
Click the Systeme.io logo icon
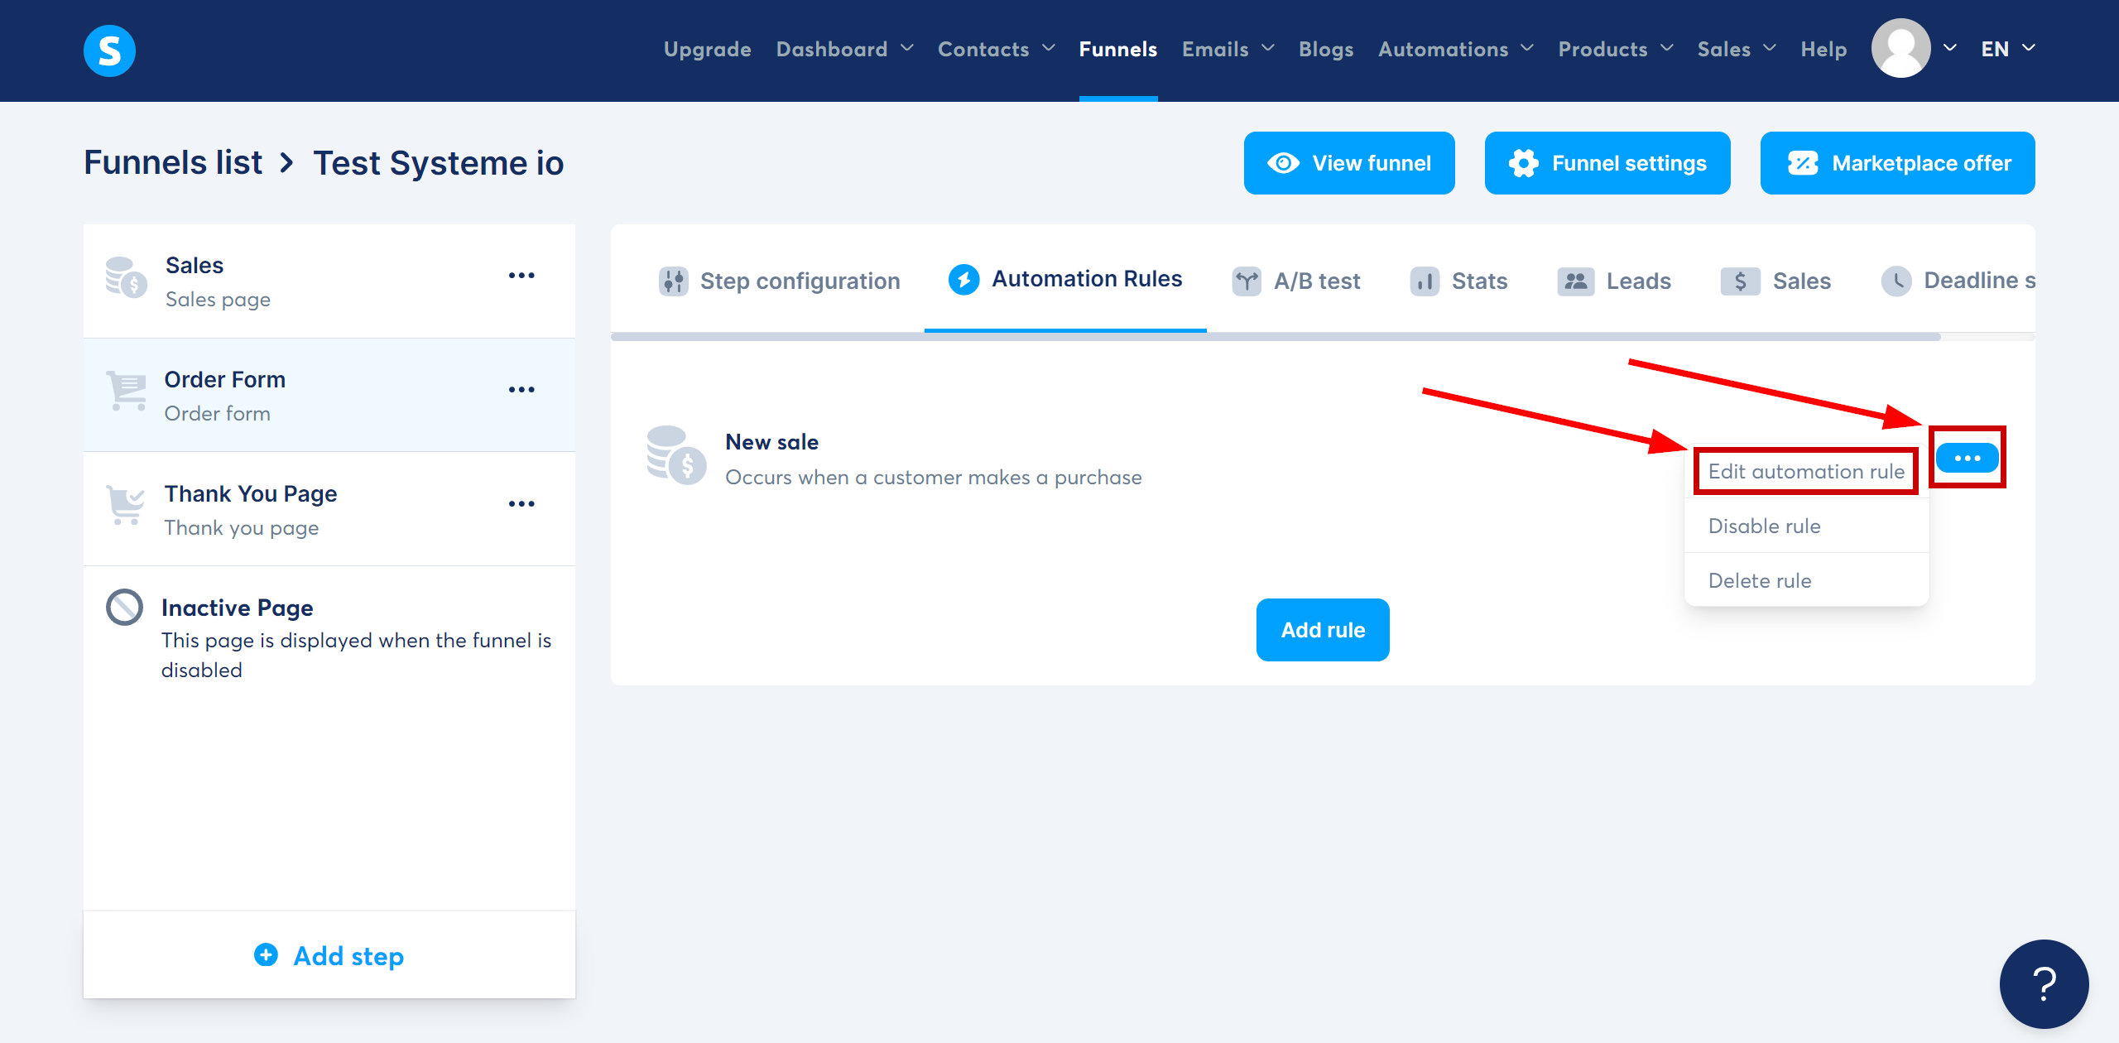point(109,50)
